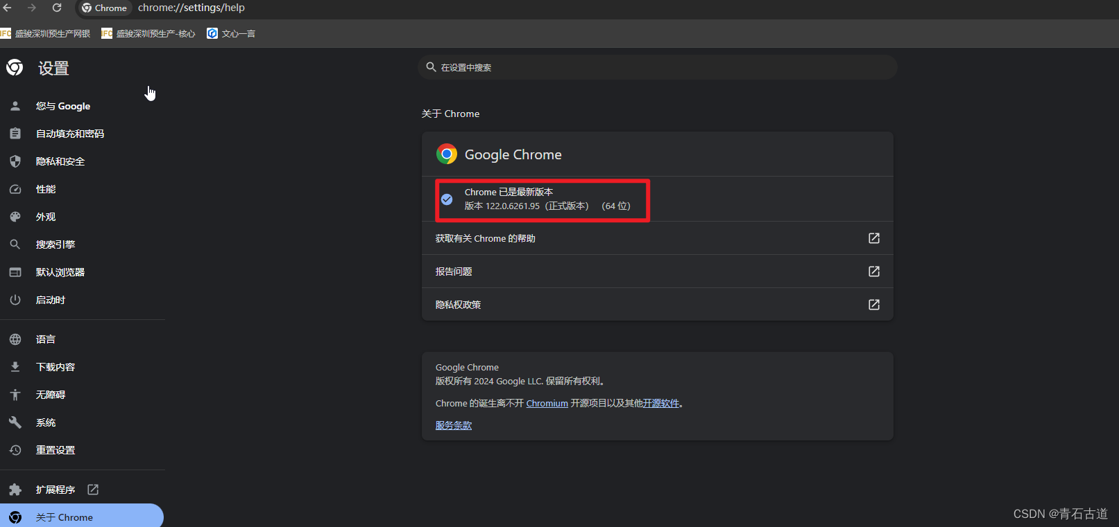
Task: Click the browser back arrow
Action: pos(8,8)
